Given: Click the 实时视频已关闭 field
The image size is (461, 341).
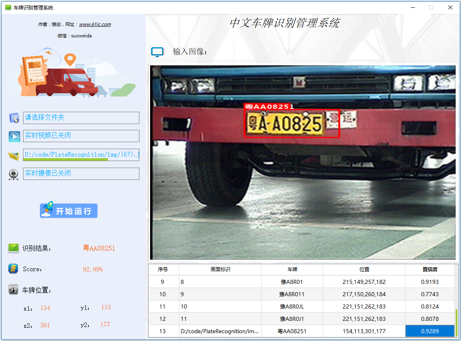Looking at the screenshot, I should click(81, 136).
